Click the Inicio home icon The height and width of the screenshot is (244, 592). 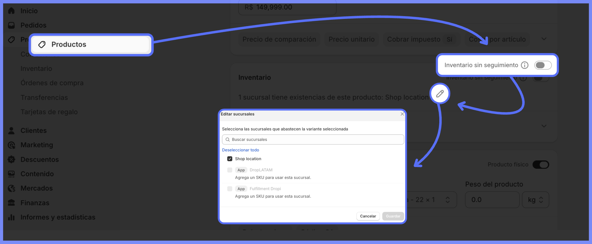click(11, 11)
